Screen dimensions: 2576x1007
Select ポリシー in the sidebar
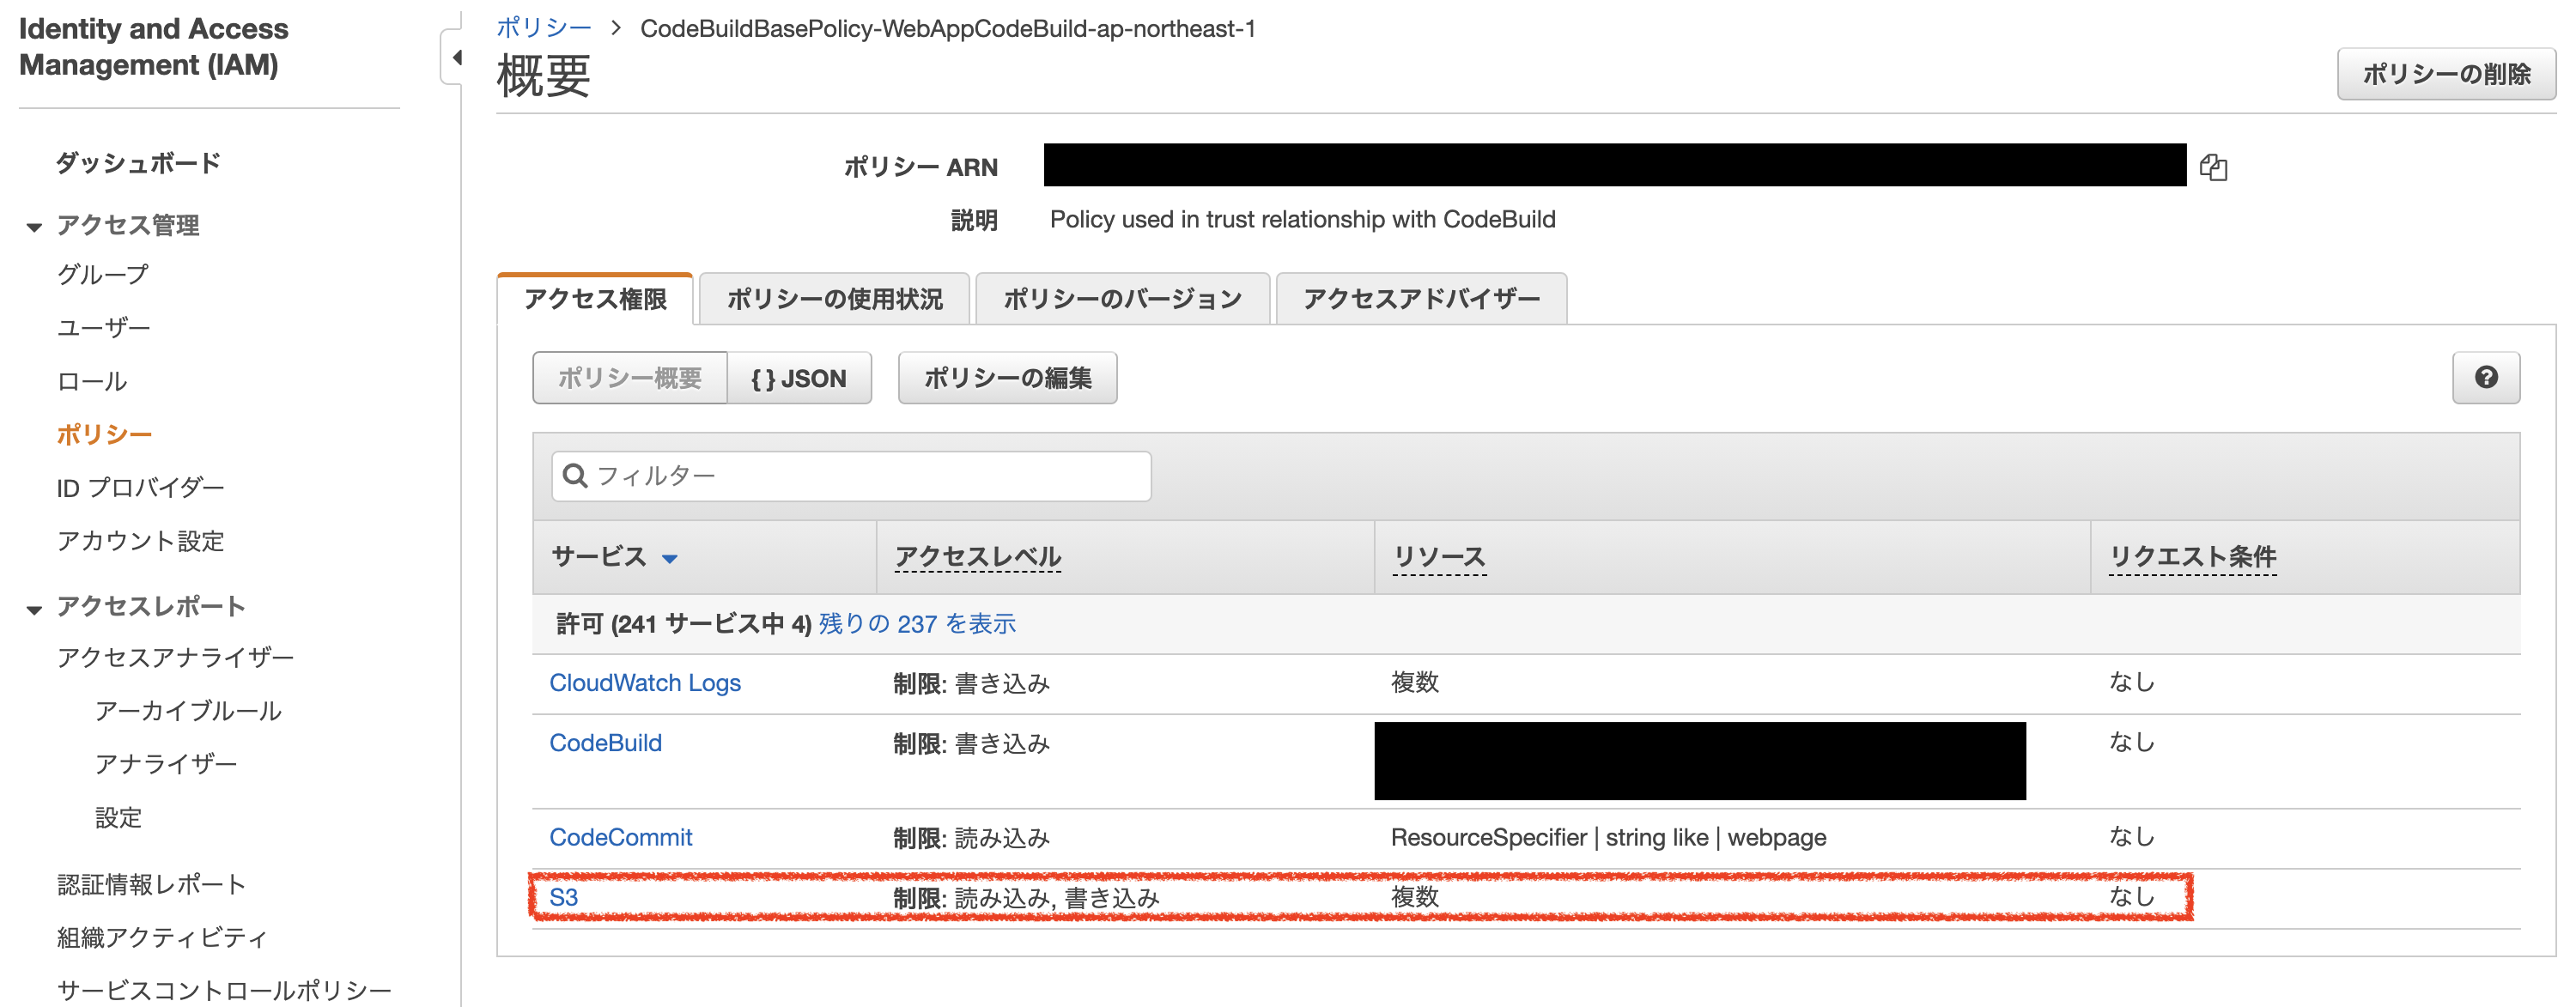point(104,435)
